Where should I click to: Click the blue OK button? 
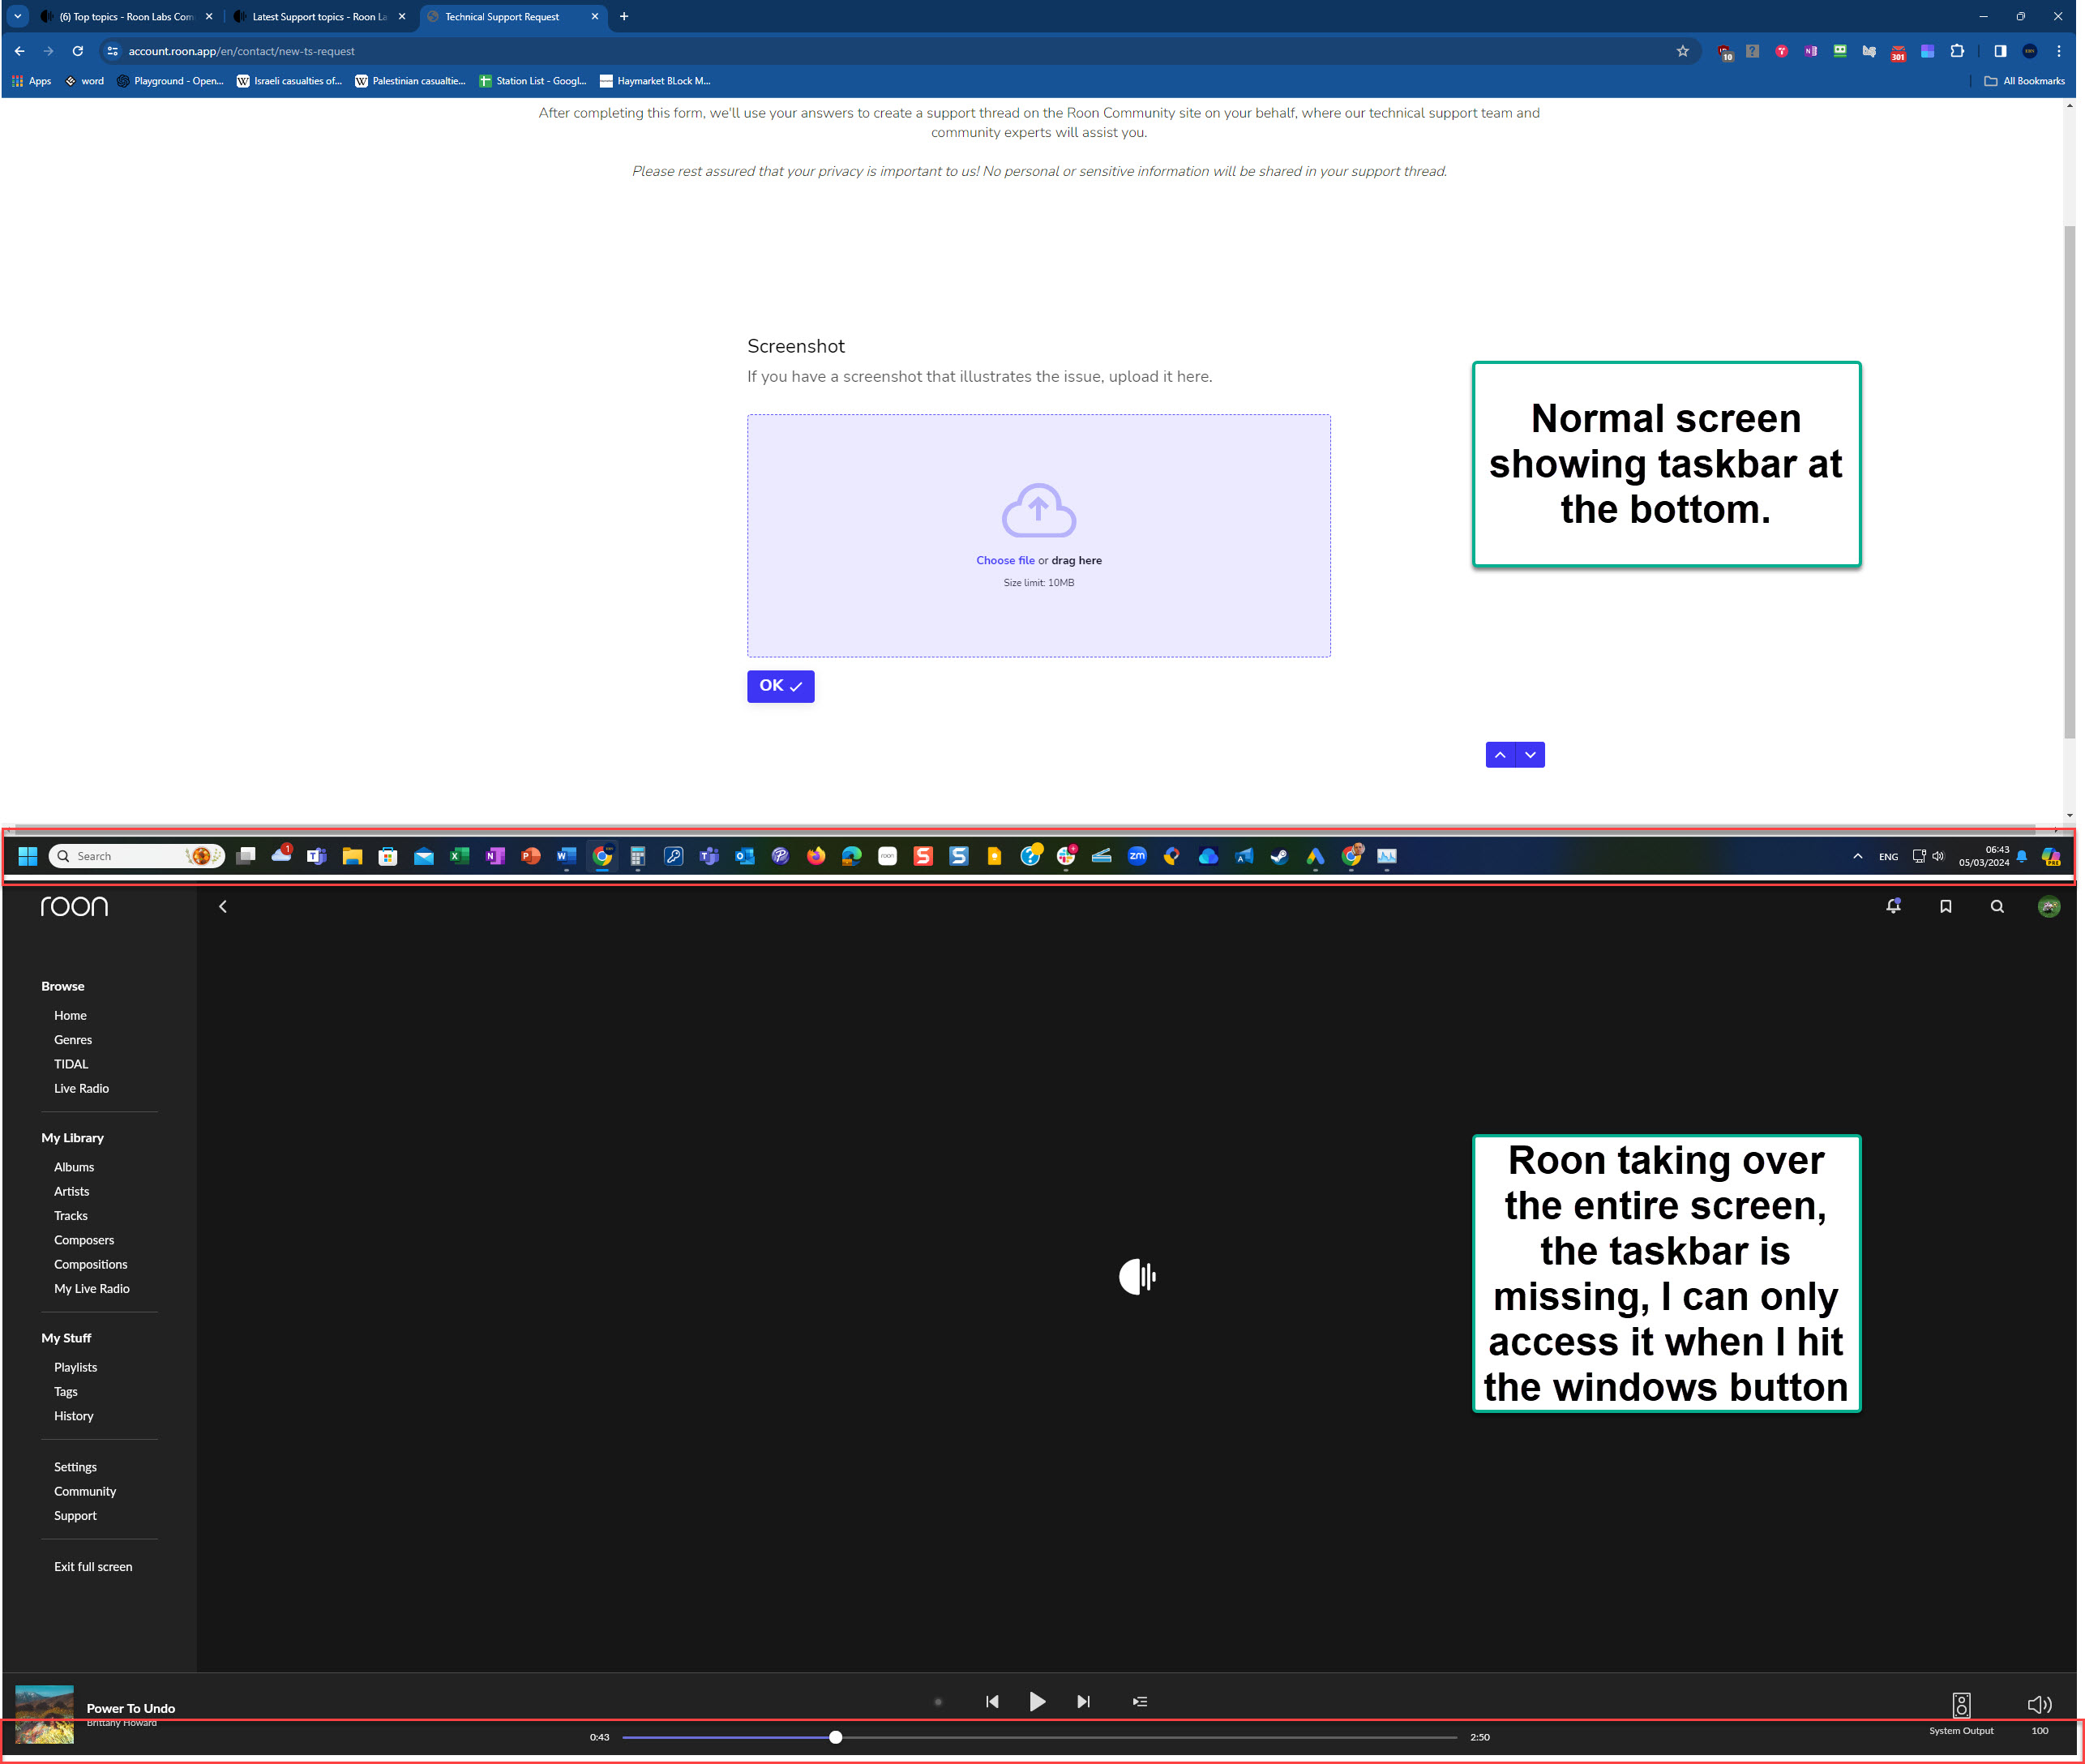[x=780, y=686]
